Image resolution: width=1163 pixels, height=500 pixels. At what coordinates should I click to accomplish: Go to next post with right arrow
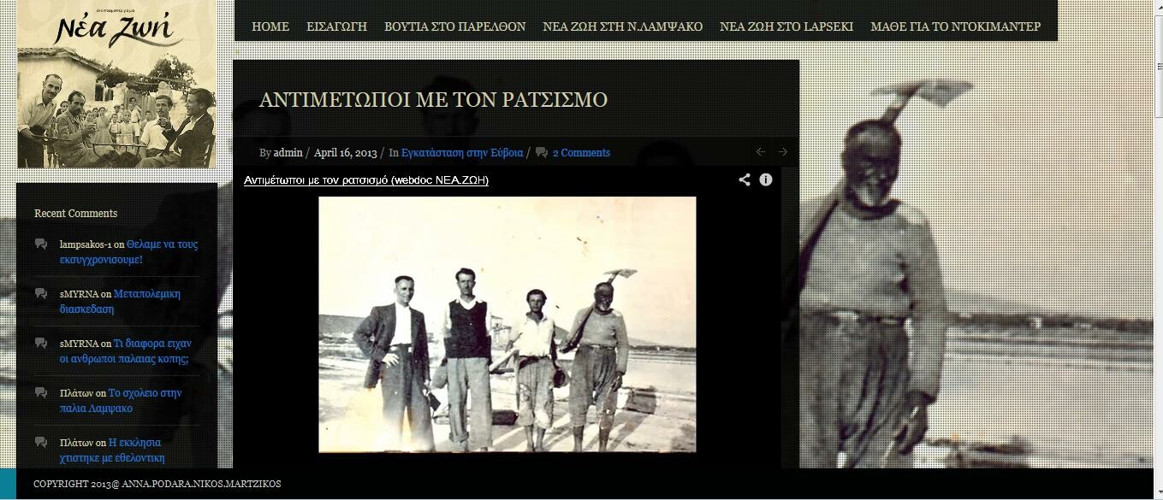point(782,152)
